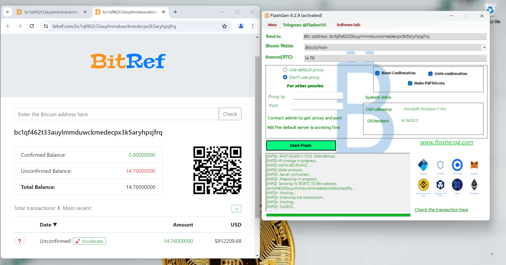The height and width of the screenshot is (265, 506).
Task: Click the scrollbar down arrow in browser
Action: click(257, 256)
